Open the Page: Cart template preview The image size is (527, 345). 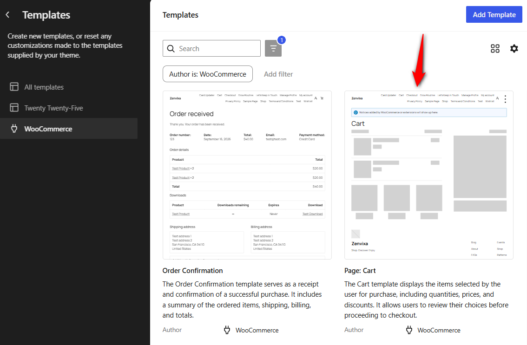pos(429,175)
